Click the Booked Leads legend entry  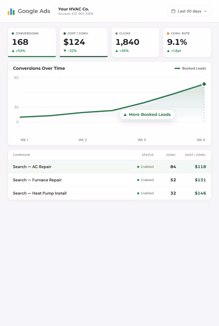(190, 68)
